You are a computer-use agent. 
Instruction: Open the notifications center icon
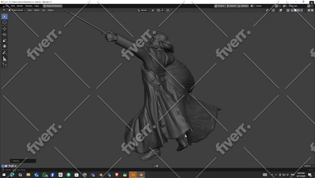[310, 175]
